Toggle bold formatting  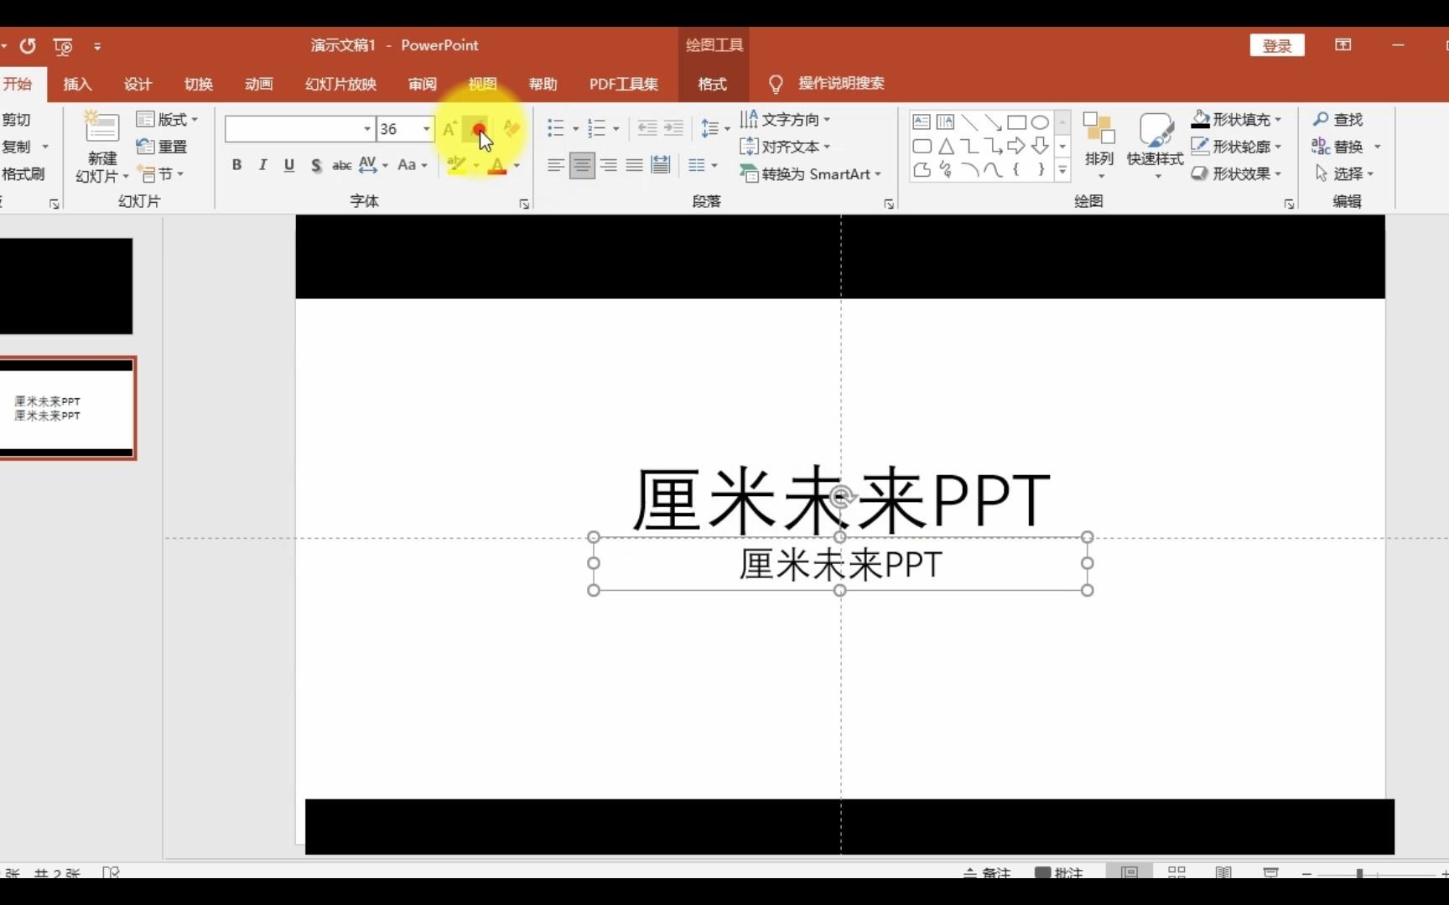pos(236,165)
